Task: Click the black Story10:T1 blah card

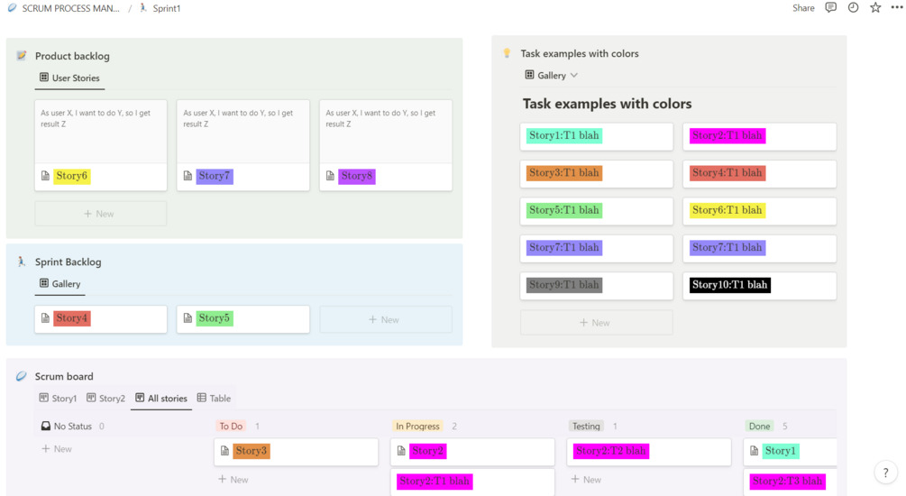Action: click(759, 286)
